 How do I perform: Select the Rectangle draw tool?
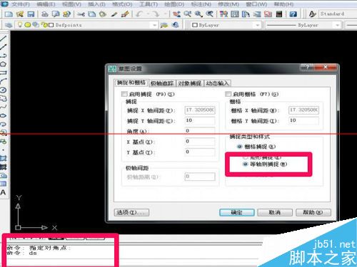(4, 73)
